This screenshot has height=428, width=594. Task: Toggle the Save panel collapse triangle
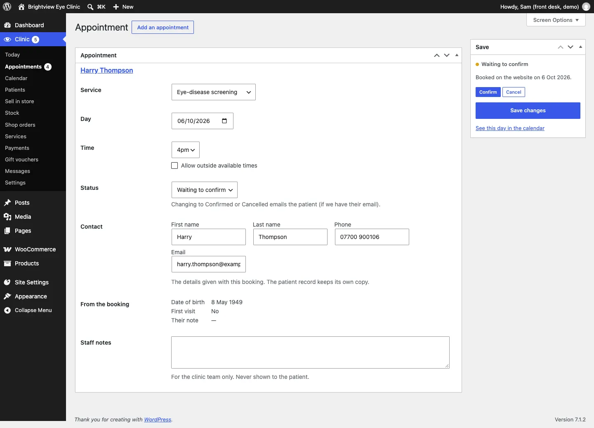[580, 47]
